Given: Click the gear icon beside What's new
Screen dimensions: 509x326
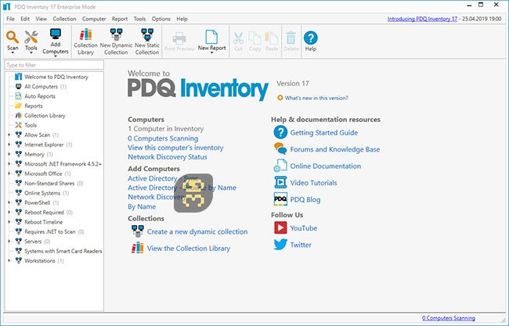Looking at the screenshot, I should click(280, 98).
